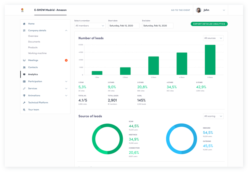The height and width of the screenshot is (173, 249).
Task: Click the Services icon in sidebar
Action: tap(24, 88)
